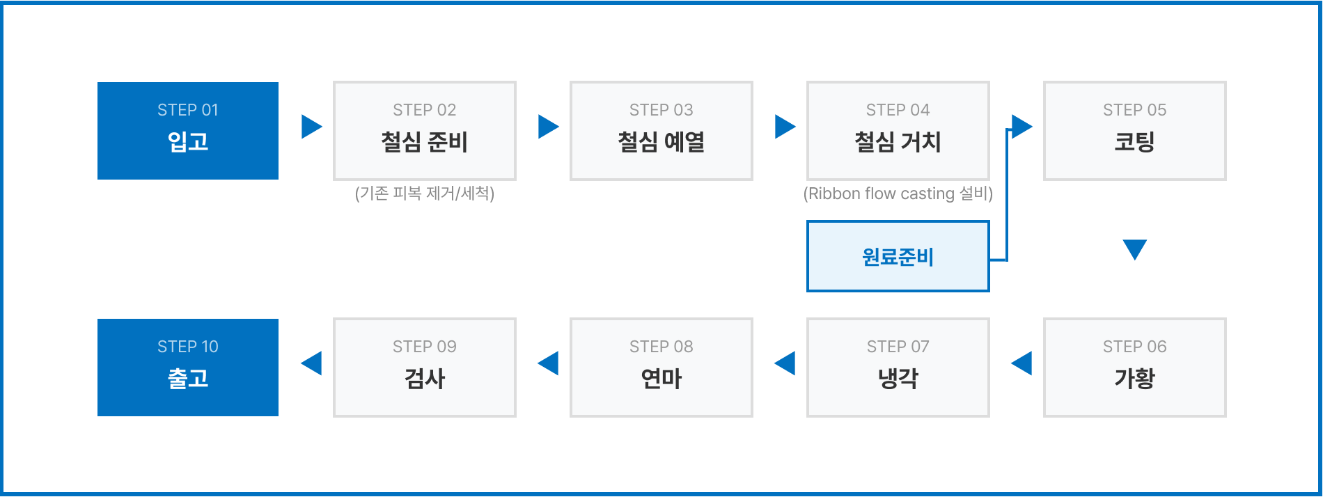
Task: Click the STEP 09 검사 box
Action: pos(425,368)
